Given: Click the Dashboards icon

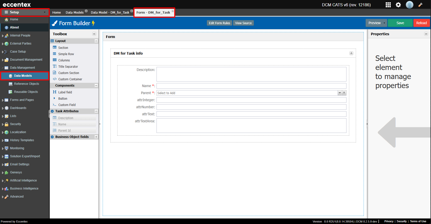Looking at the screenshot, I should [7, 108].
